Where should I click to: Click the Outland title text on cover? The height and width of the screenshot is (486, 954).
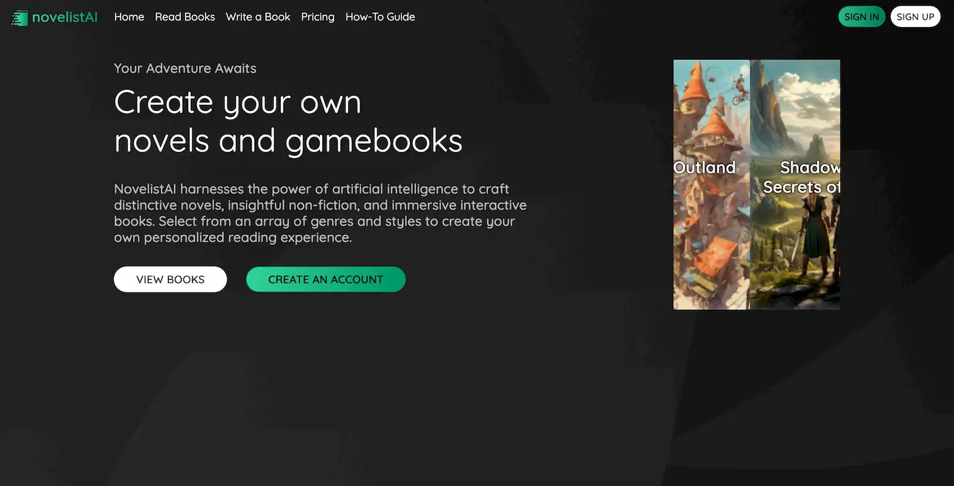[x=705, y=167]
